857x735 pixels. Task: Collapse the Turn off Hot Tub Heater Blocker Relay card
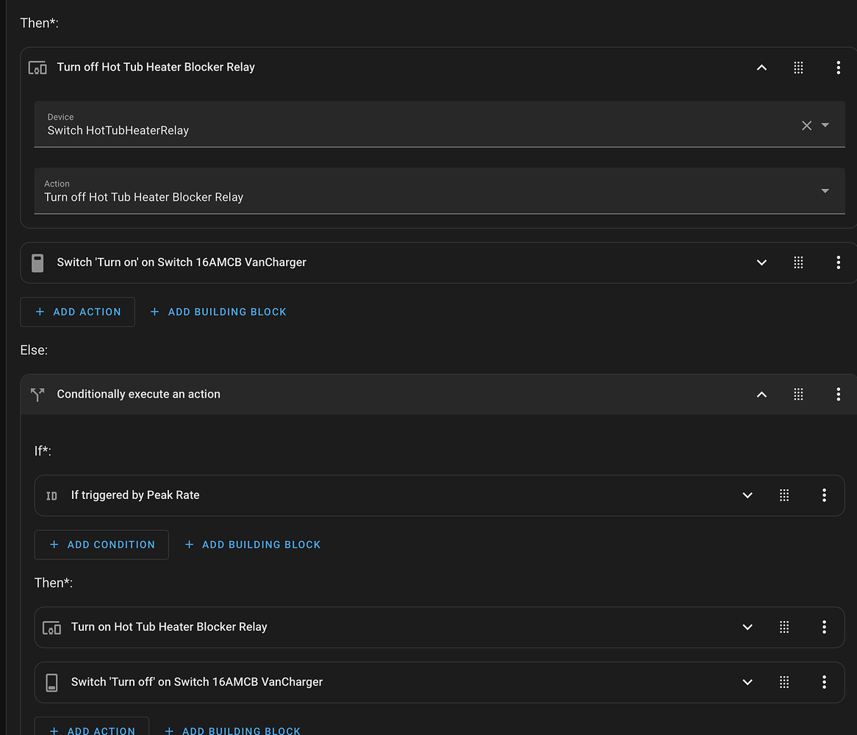tap(761, 67)
